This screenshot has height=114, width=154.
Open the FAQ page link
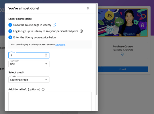tap(60, 45)
